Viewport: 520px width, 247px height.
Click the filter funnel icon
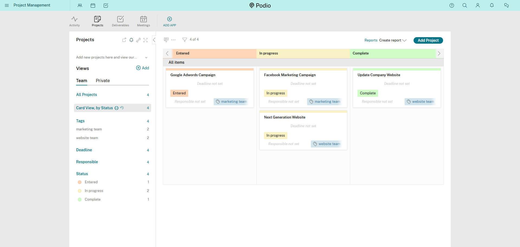point(185,40)
